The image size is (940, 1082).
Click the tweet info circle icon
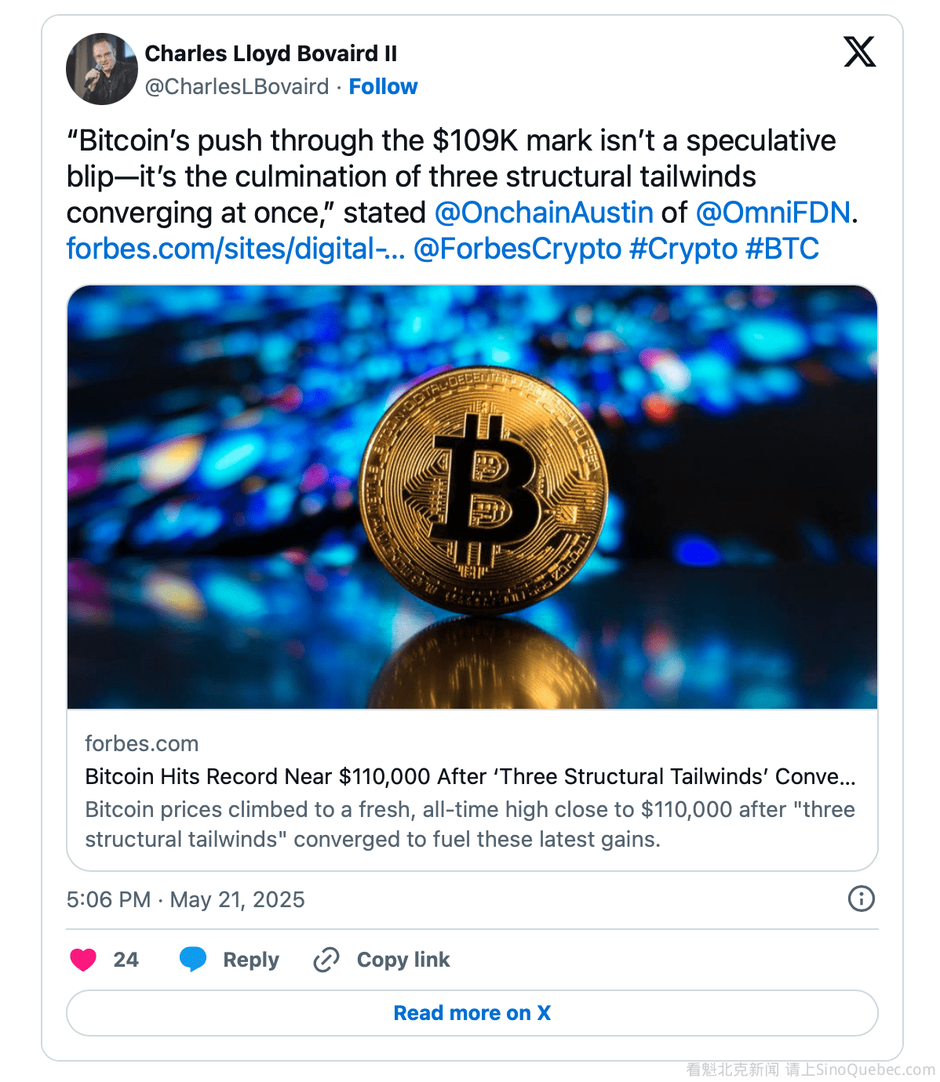[861, 899]
